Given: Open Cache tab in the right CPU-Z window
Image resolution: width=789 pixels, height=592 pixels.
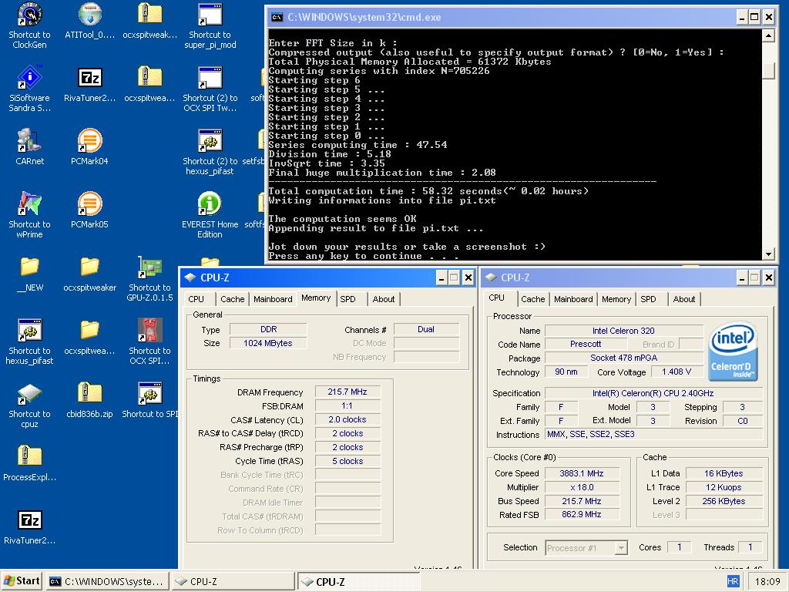Looking at the screenshot, I should [533, 299].
